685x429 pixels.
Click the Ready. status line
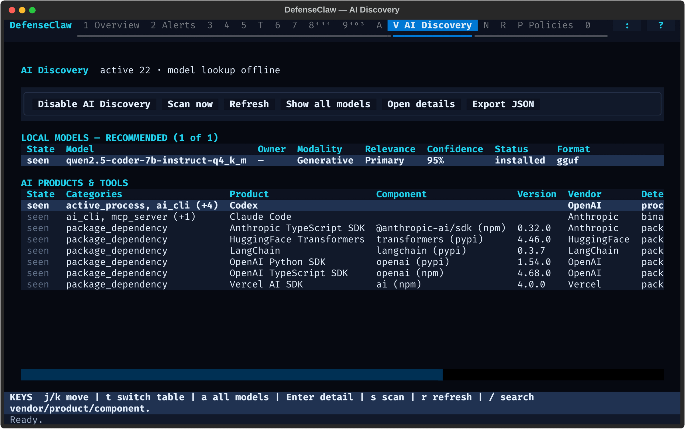pyautogui.click(x=26, y=420)
